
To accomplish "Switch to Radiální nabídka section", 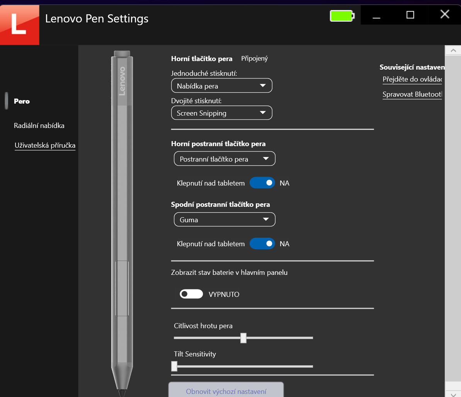I will [39, 126].
